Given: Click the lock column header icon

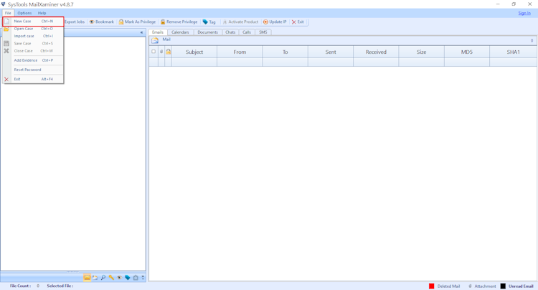Looking at the screenshot, I should [x=168, y=52].
